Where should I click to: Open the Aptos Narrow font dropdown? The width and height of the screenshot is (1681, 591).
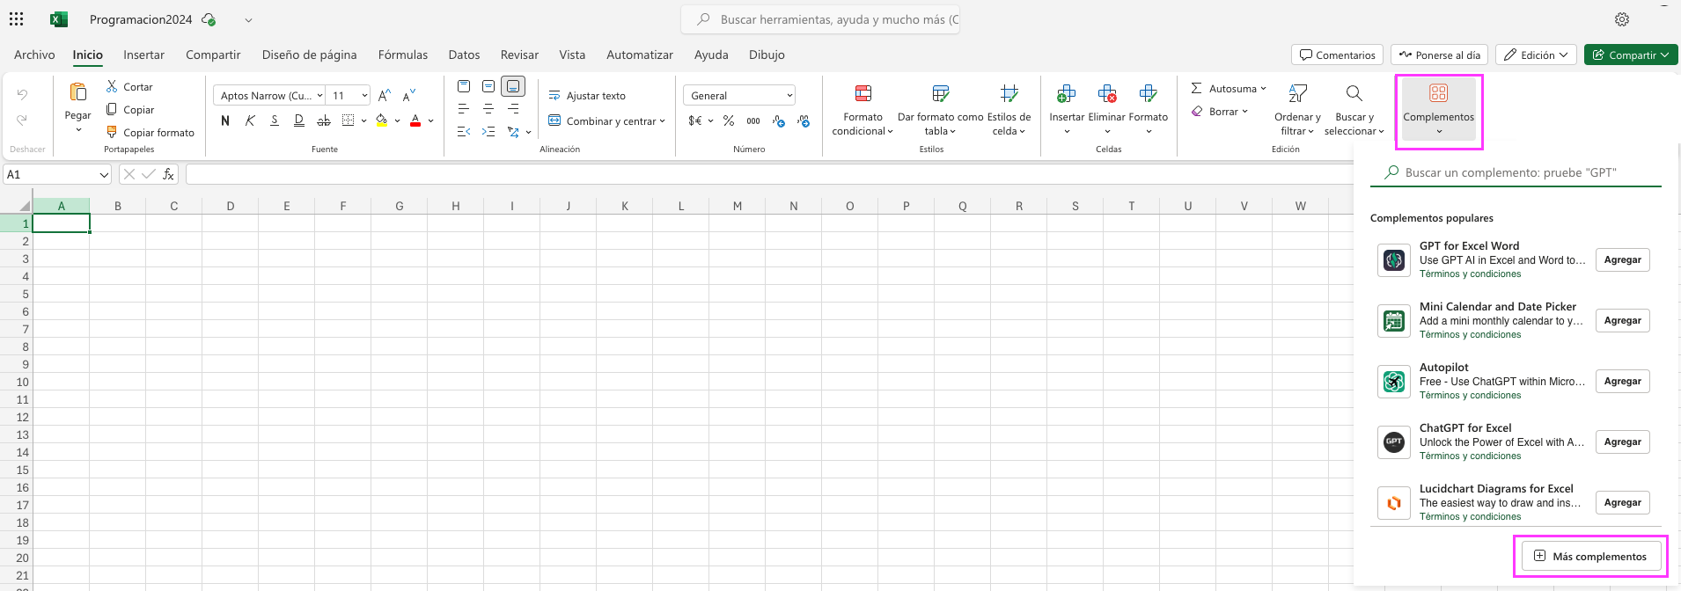click(320, 95)
